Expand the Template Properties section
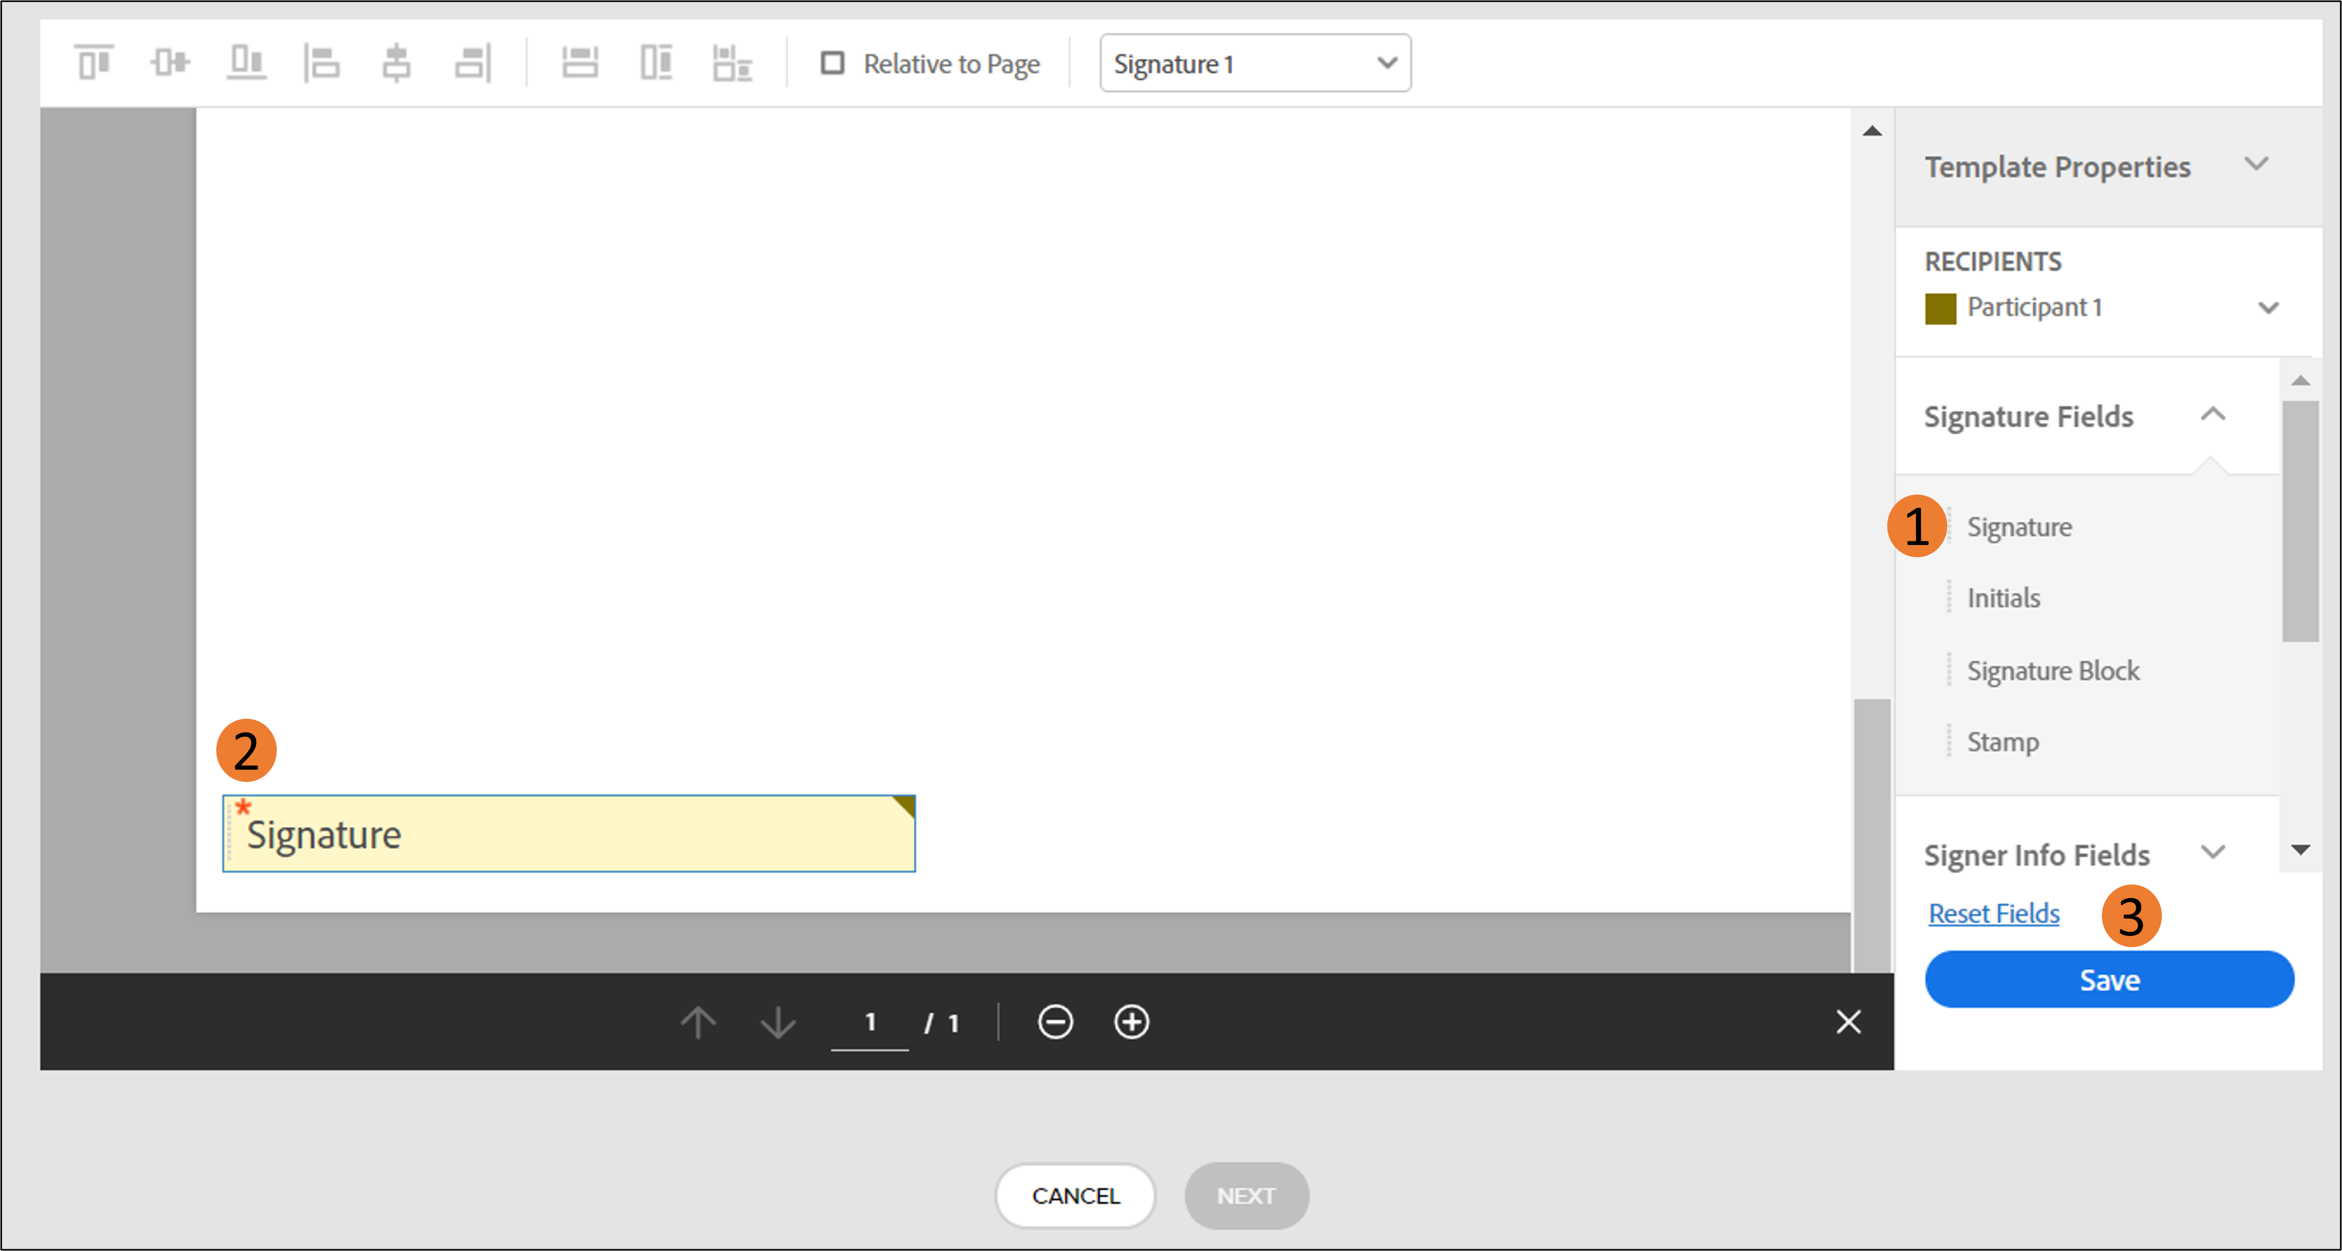Viewport: 2342px width, 1251px height. coord(2255,165)
